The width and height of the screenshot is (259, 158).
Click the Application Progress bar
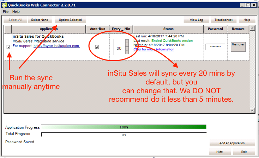click(124, 127)
